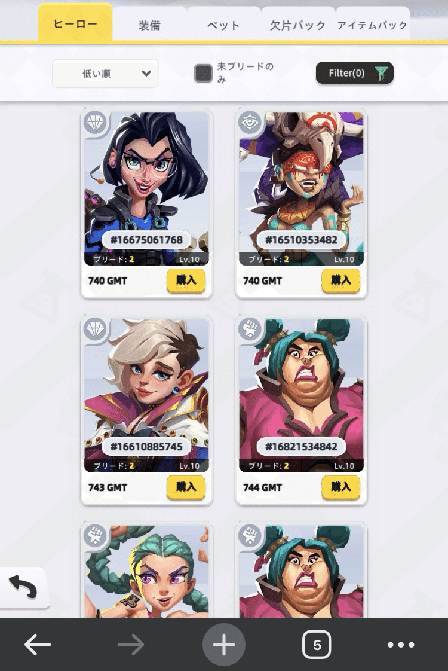
Task: Open the tab switcher showing 5
Action: 317,645
